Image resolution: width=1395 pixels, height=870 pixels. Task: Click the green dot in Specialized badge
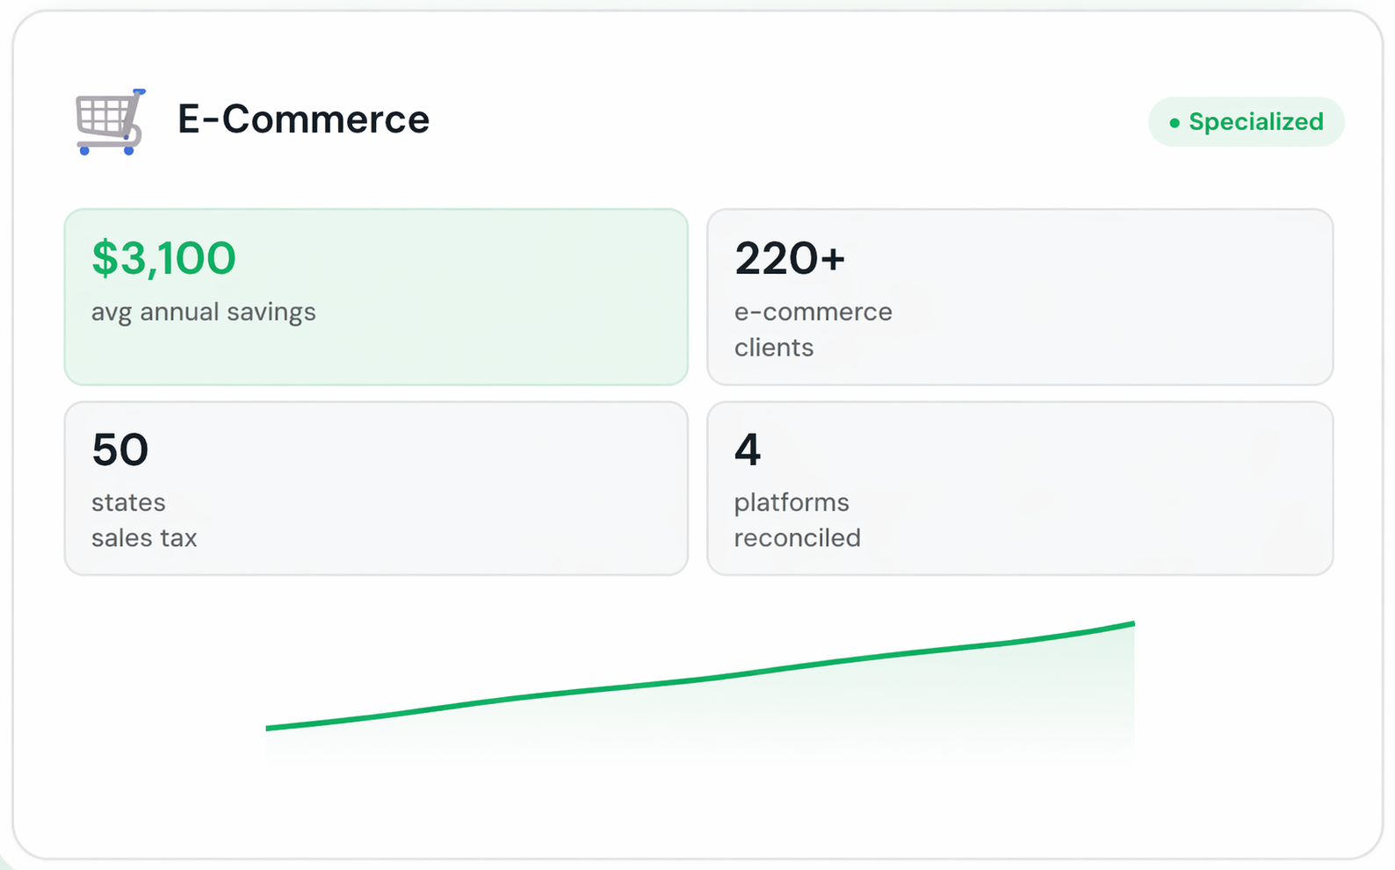coord(1175,123)
